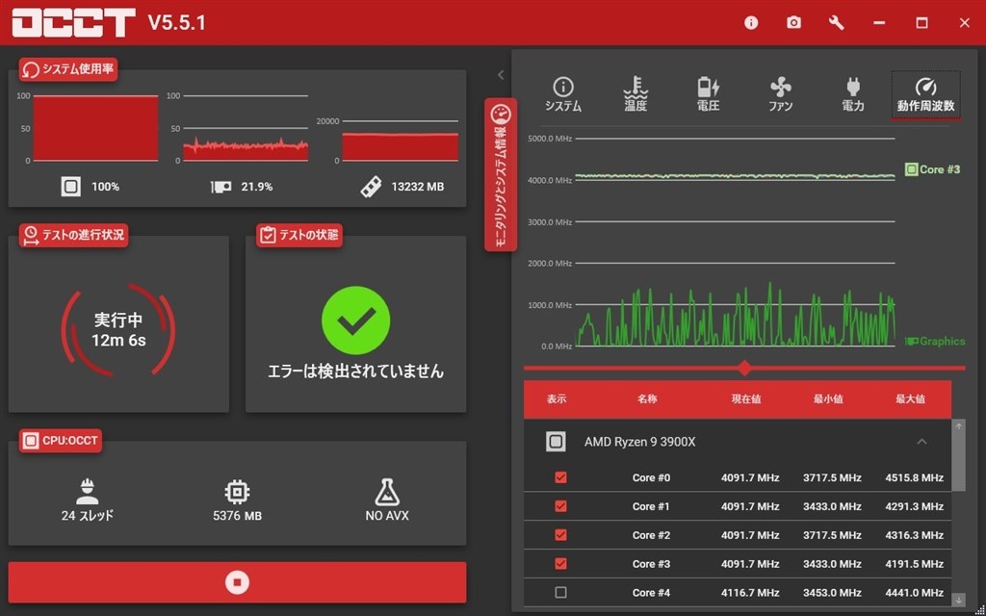This screenshot has width=986, height=616.
Task: Open settings via the wrench icon
Action: 837,23
